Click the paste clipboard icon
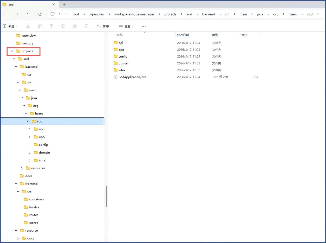 click(51, 26)
